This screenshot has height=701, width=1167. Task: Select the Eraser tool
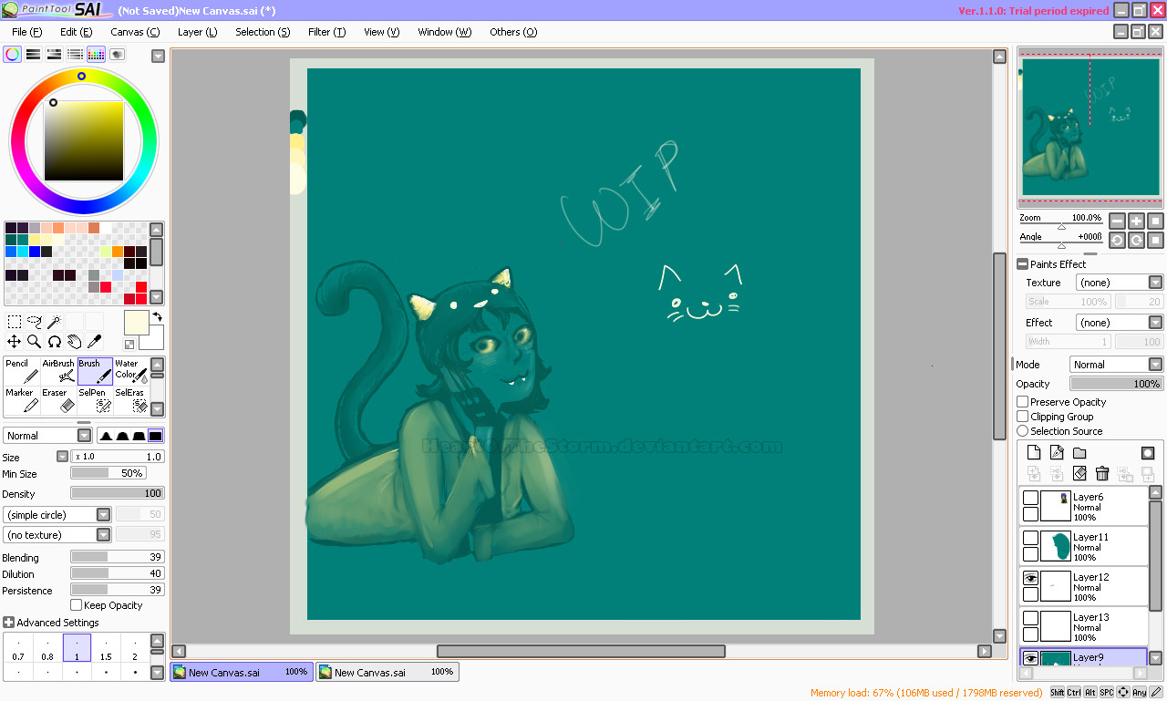(x=58, y=400)
